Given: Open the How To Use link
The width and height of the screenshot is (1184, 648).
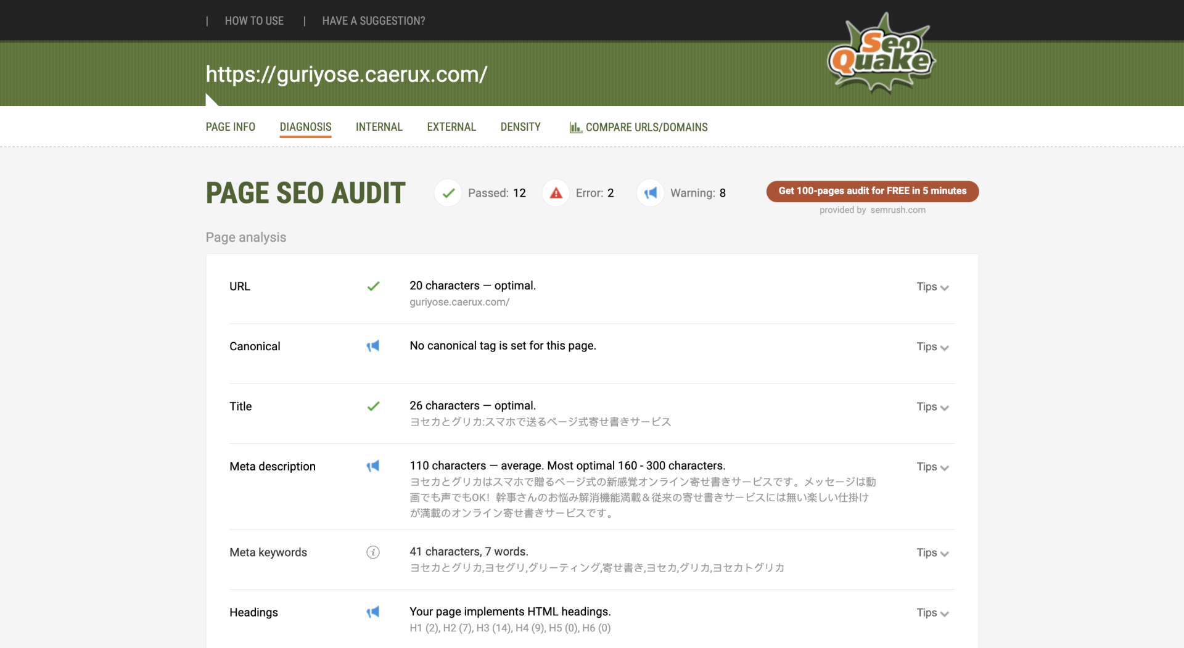Looking at the screenshot, I should click(x=254, y=21).
